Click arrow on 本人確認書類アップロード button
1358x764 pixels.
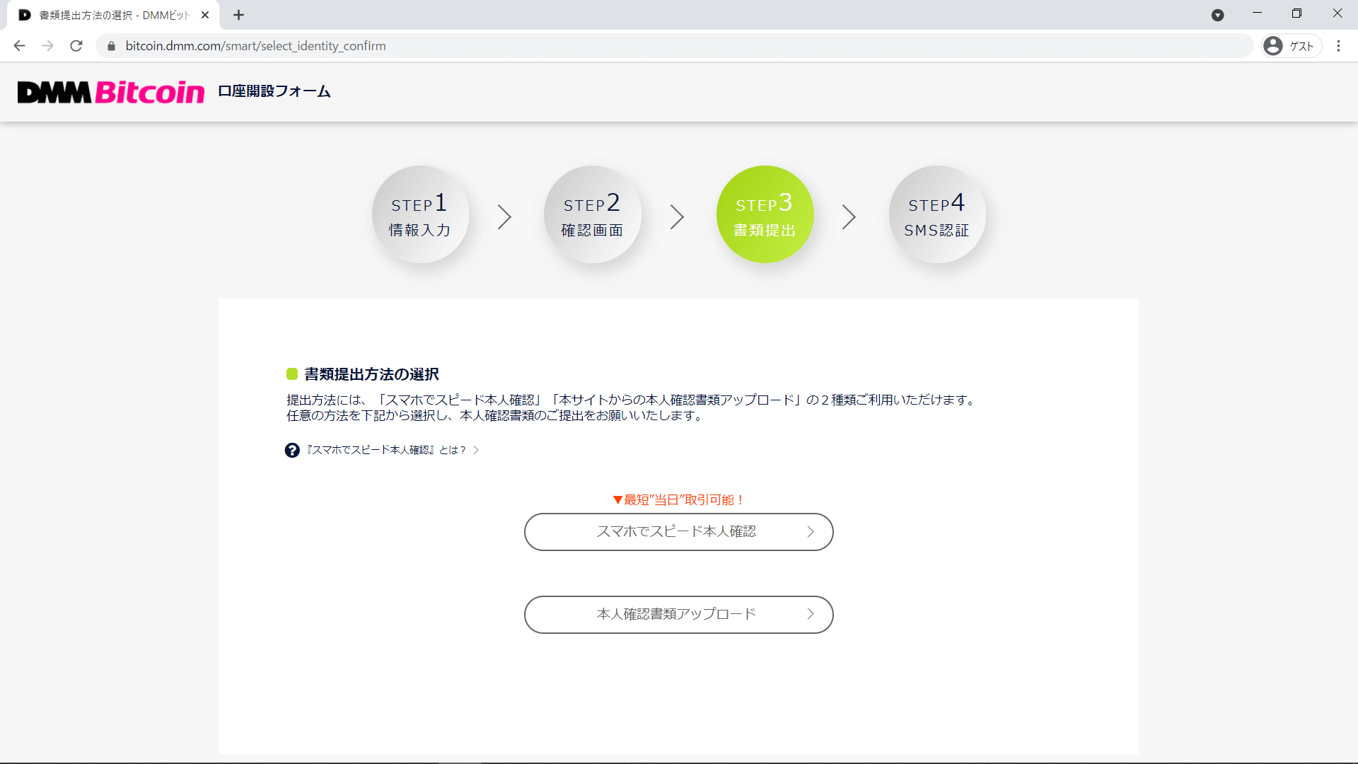pos(811,614)
